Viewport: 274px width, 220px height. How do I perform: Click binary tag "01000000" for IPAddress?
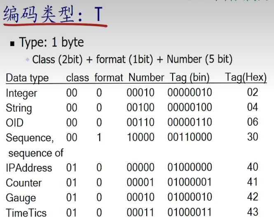pyautogui.click(x=190, y=167)
